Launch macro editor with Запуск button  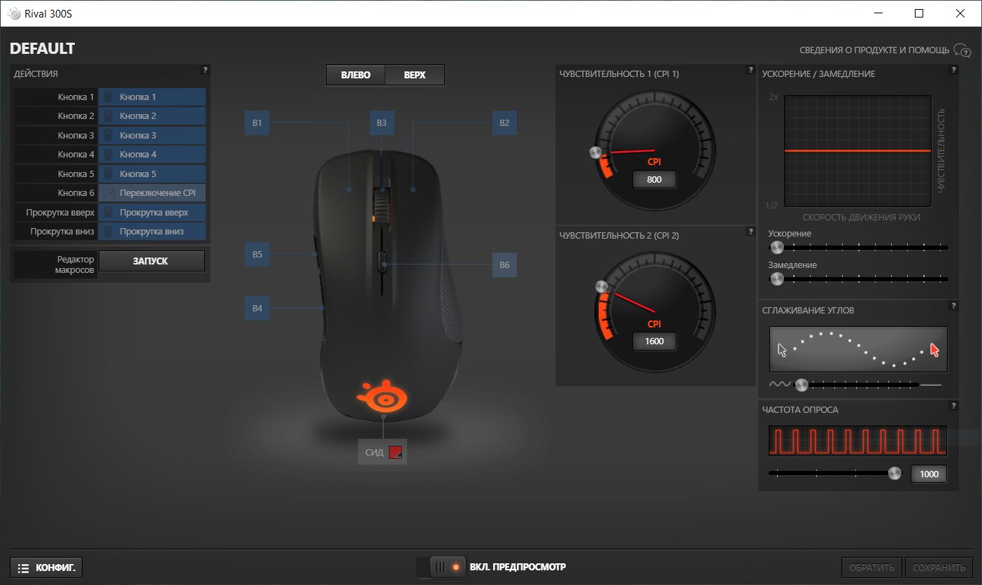point(152,261)
